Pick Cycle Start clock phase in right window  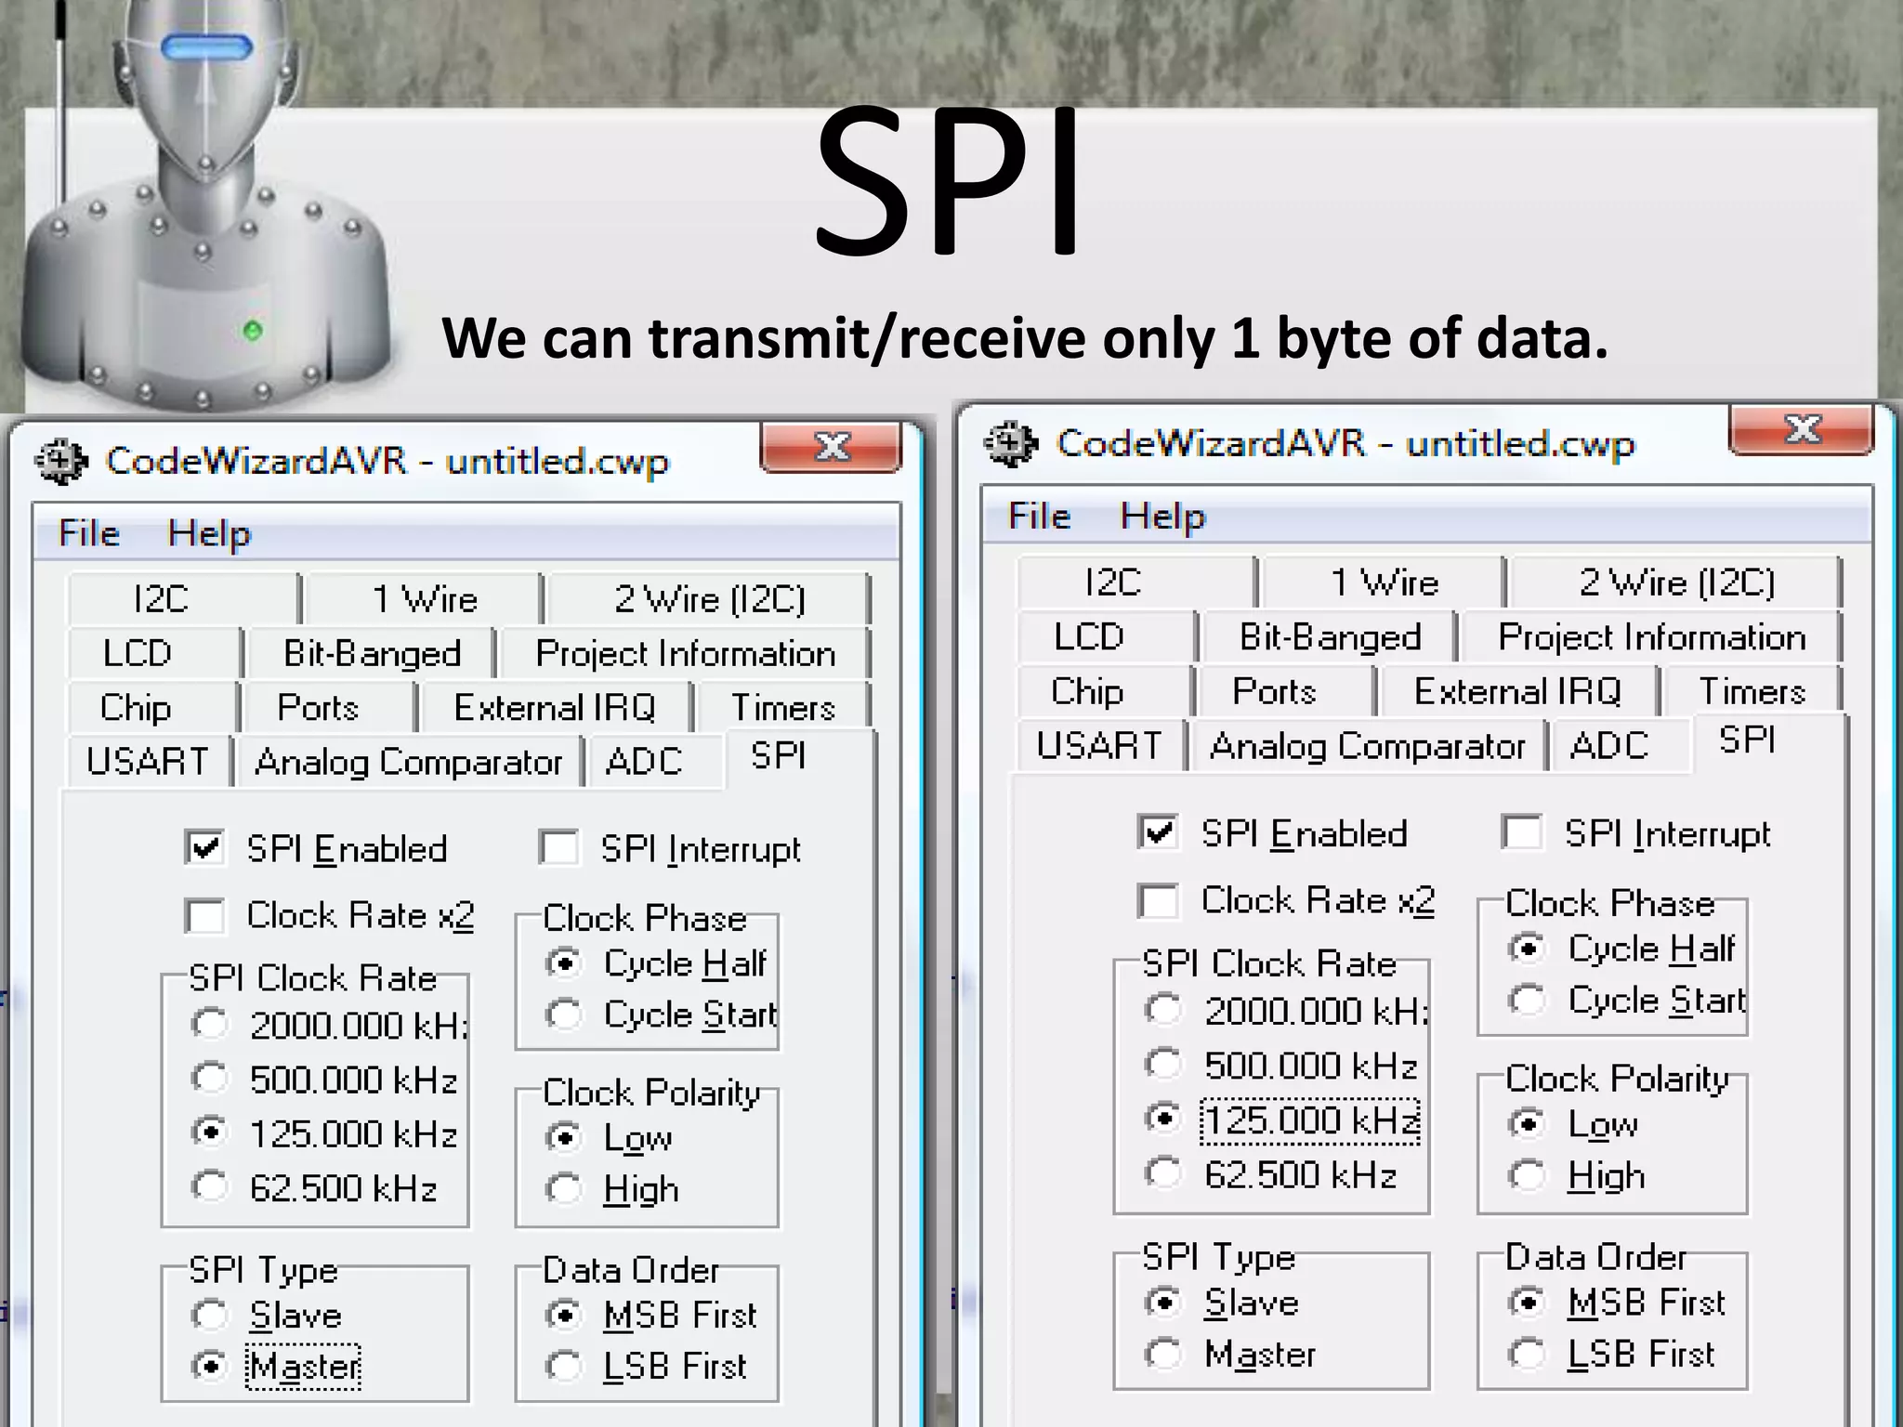[x=1527, y=1001]
